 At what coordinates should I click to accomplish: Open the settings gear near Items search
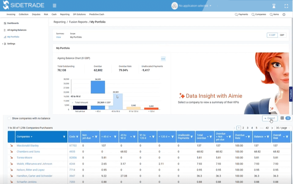[x=284, y=14]
